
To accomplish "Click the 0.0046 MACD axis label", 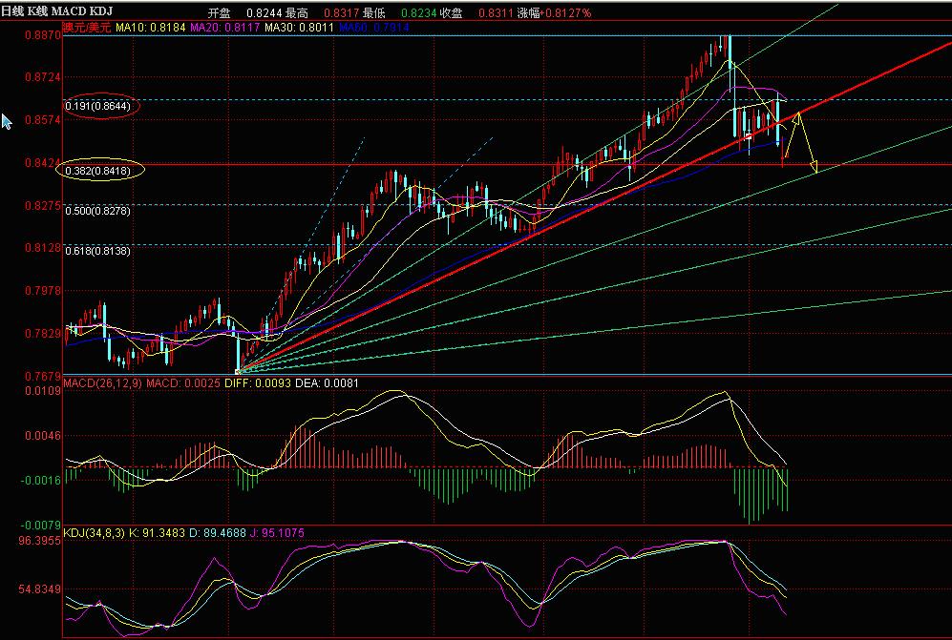I will click(x=43, y=436).
